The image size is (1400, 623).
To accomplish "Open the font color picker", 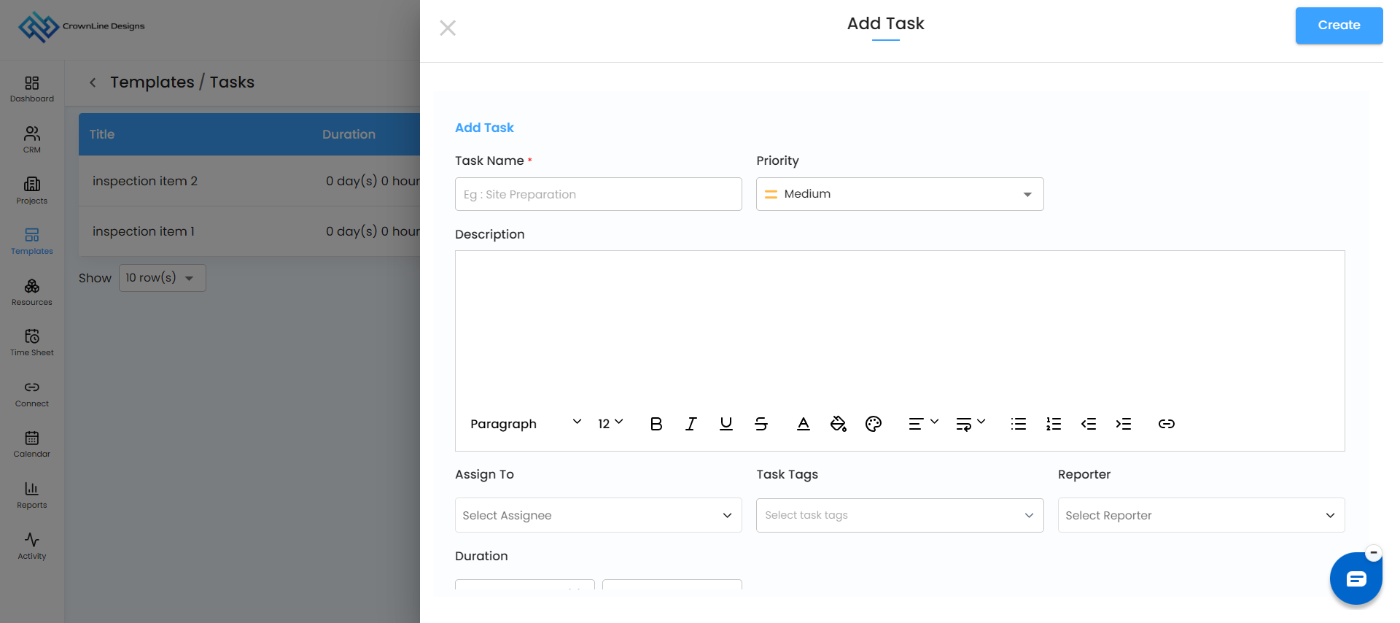I will click(804, 424).
